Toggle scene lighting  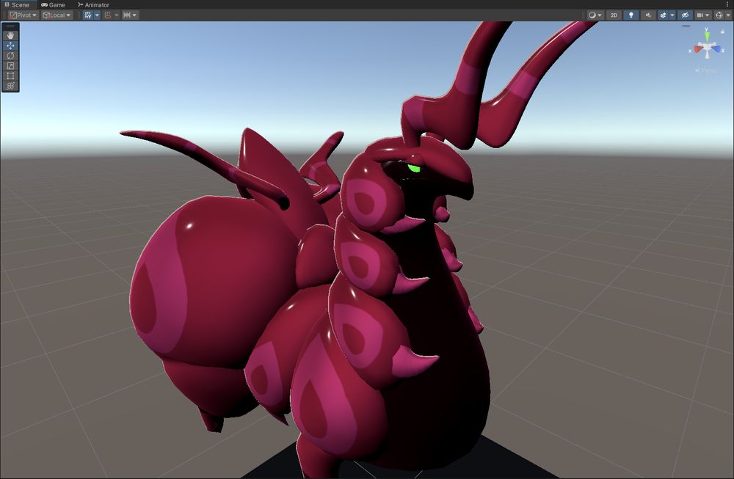click(631, 15)
